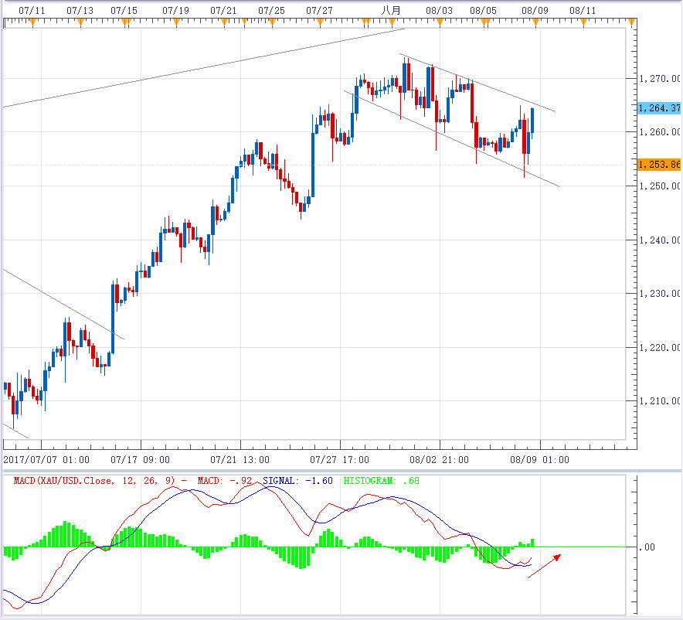Click the green HISTOGRAM: .68 label

380,481
